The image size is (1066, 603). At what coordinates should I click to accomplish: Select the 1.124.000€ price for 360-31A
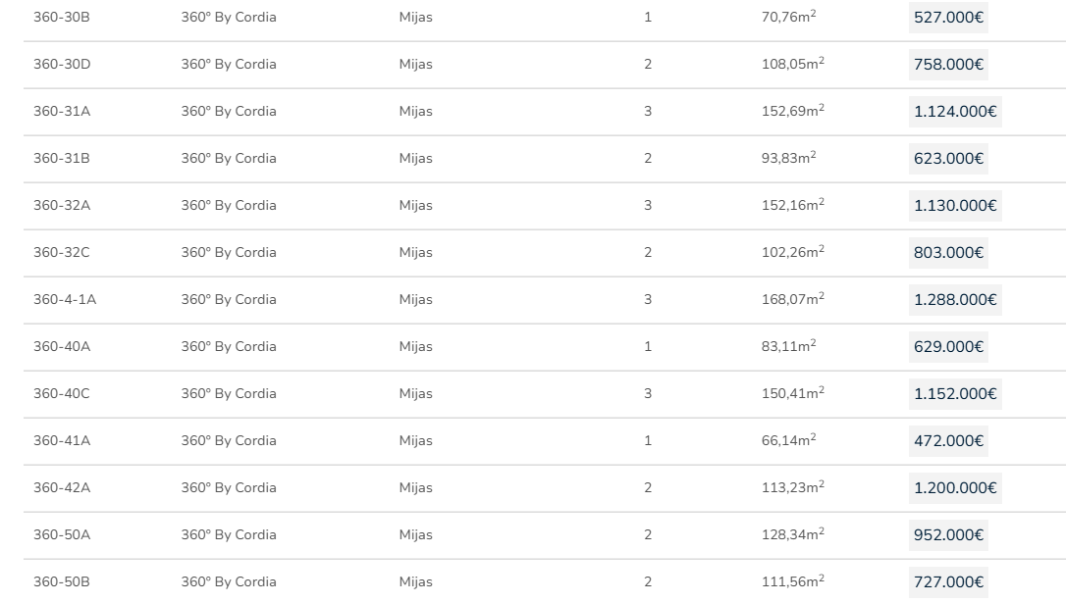pos(954,112)
